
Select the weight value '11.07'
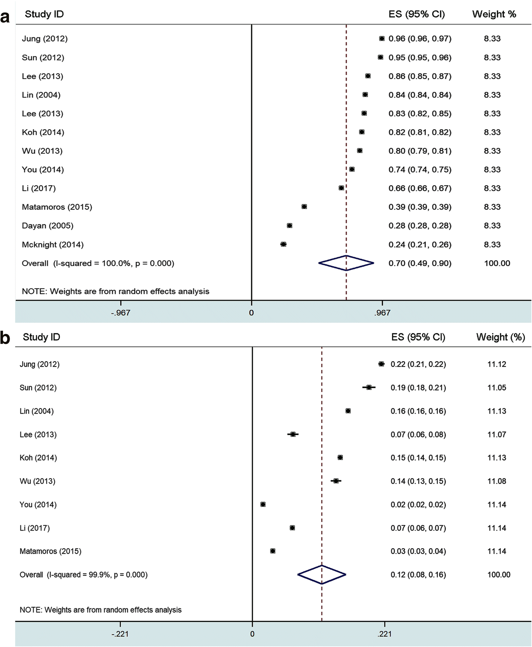tap(497, 434)
